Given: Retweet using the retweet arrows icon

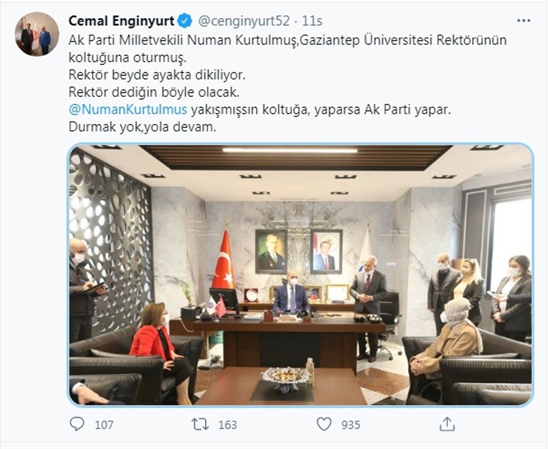Looking at the screenshot, I should click(200, 424).
